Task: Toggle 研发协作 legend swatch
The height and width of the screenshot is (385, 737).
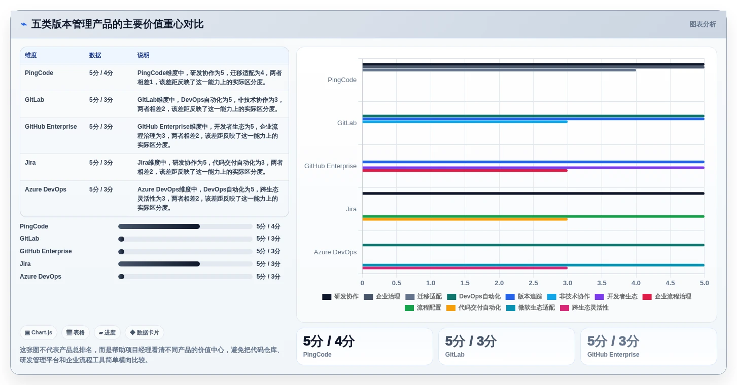Action: click(327, 297)
